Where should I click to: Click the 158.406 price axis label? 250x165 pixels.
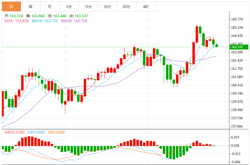(x=237, y=110)
